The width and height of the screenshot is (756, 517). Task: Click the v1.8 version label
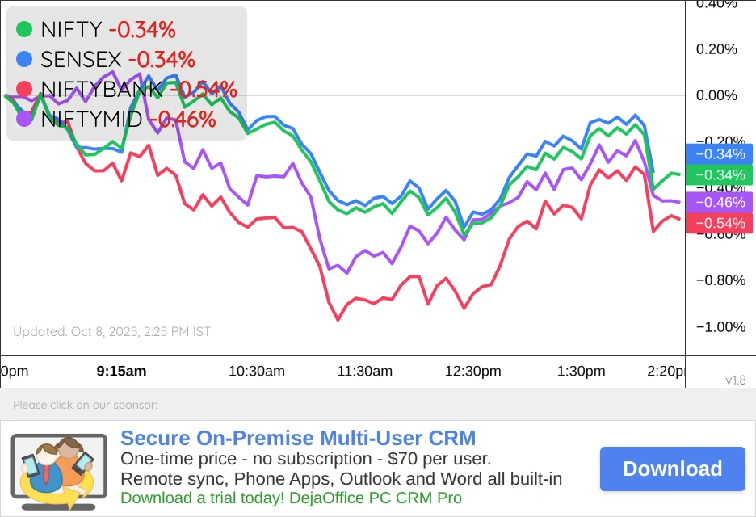[735, 380]
